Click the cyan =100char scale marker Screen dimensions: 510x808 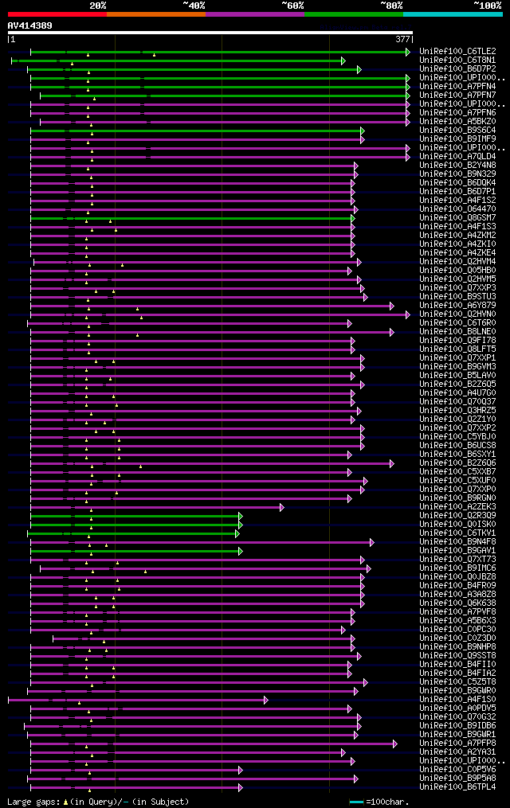pyautogui.click(x=357, y=802)
